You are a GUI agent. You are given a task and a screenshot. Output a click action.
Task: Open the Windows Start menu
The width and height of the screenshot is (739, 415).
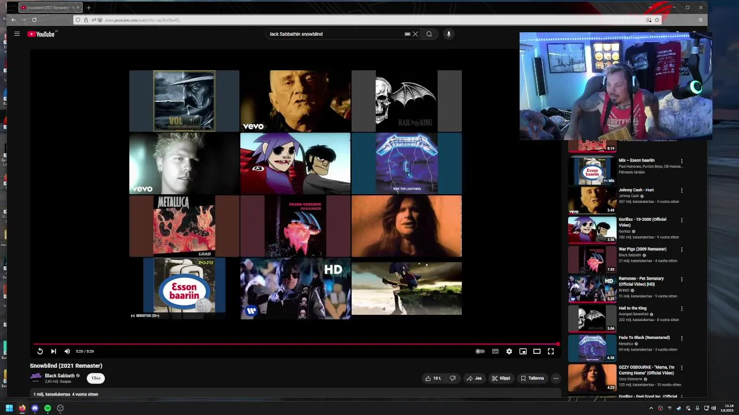pyautogui.click(x=9, y=408)
